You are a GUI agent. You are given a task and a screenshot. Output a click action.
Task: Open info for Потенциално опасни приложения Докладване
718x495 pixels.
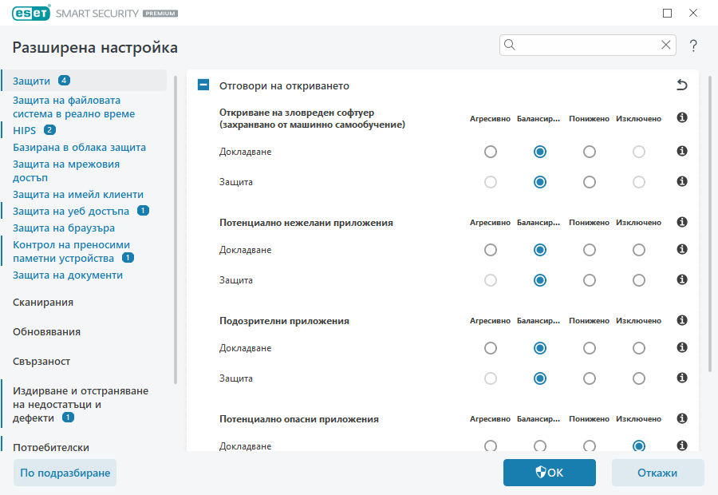click(x=681, y=445)
